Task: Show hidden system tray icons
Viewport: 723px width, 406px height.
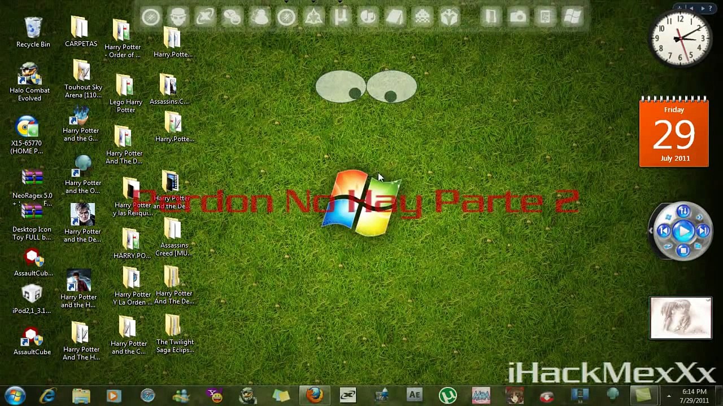Action: point(669,396)
